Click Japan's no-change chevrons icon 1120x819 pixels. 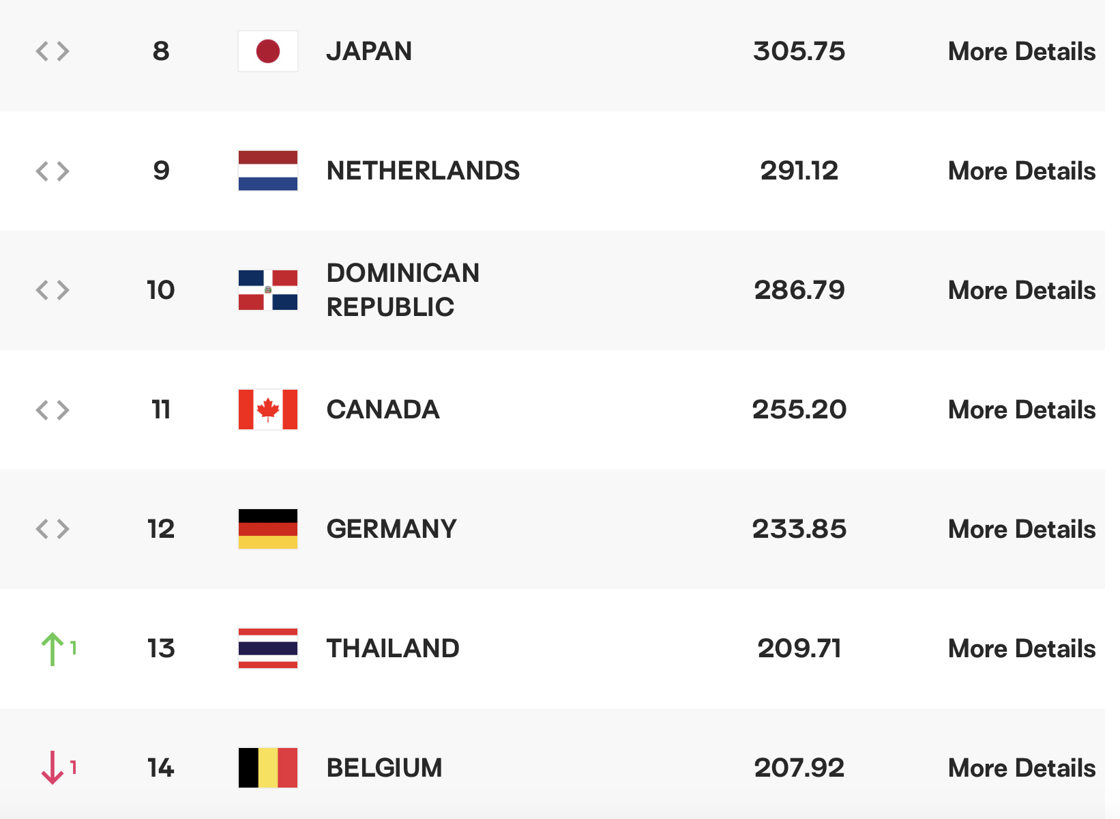[53, 51]
